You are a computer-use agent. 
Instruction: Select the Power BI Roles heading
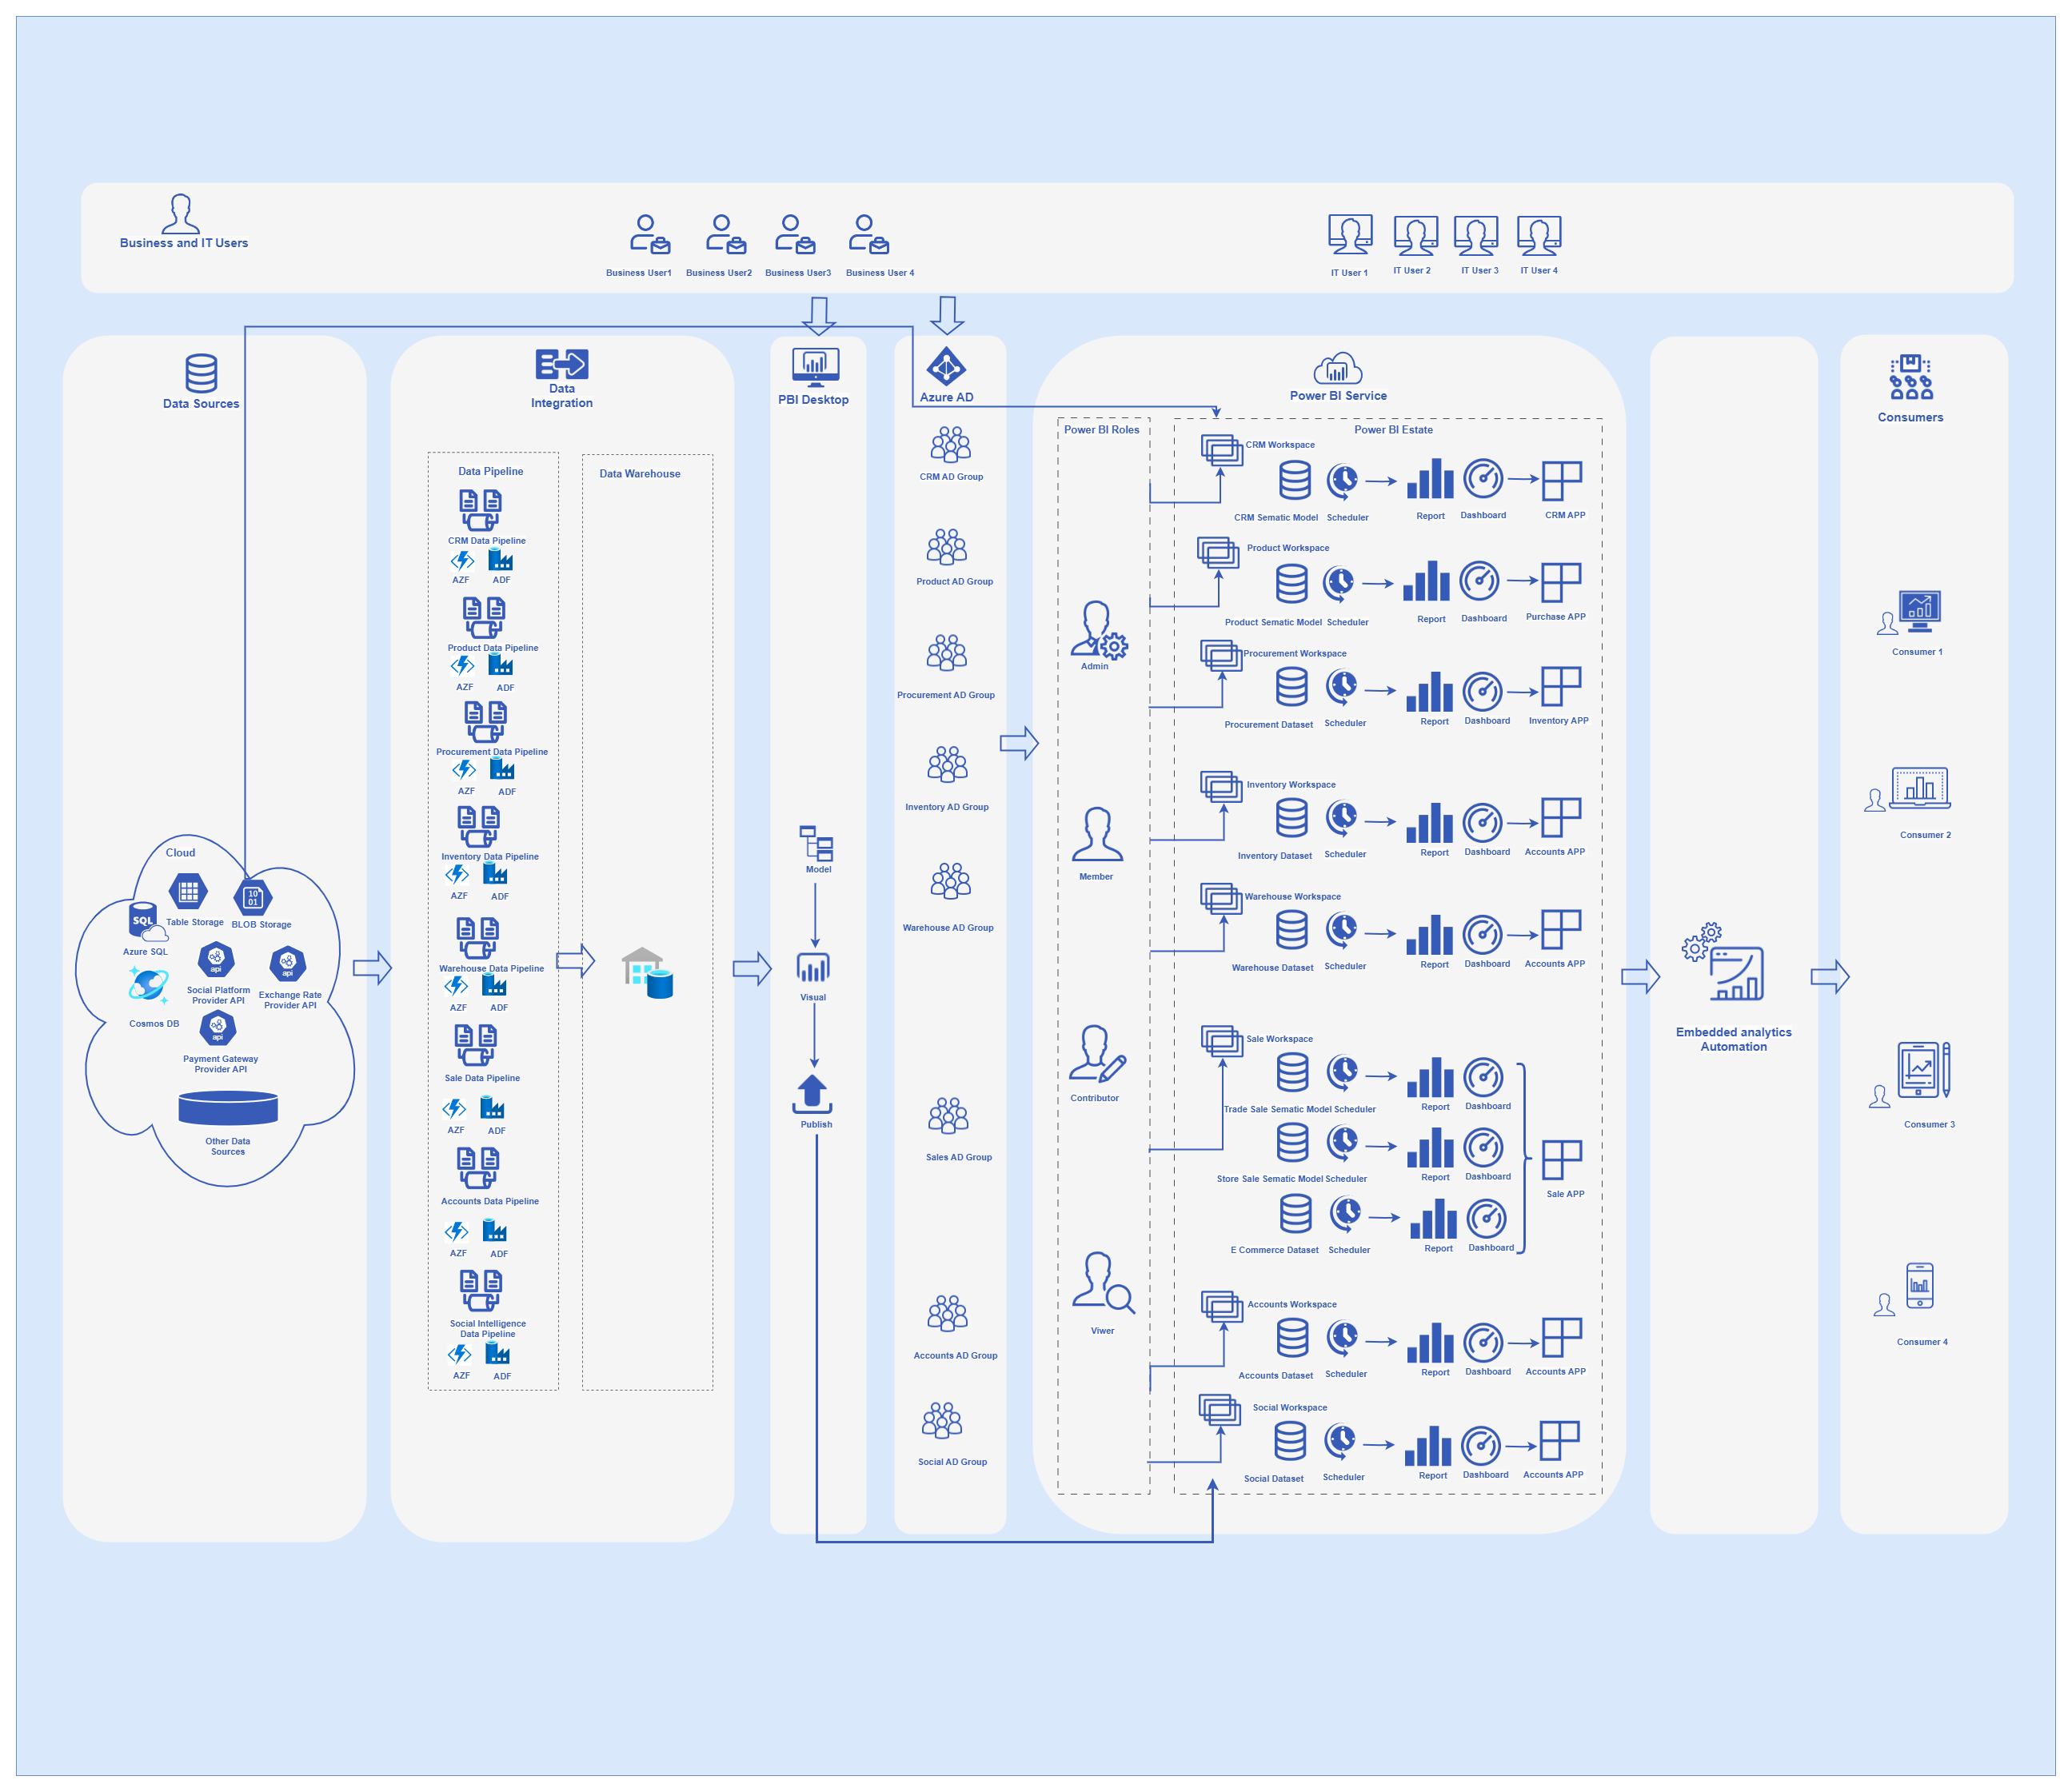coord(1101,430)
